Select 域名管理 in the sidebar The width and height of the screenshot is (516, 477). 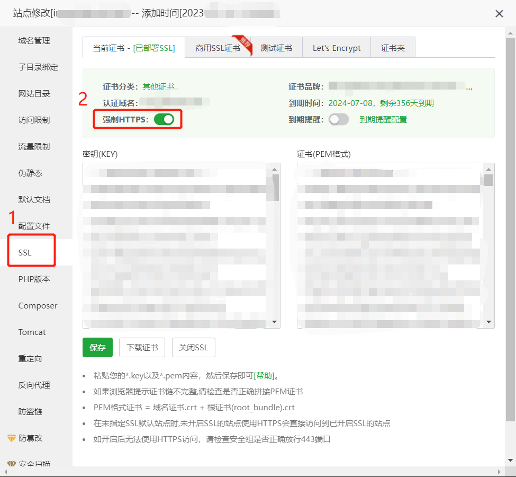(34, 41)
